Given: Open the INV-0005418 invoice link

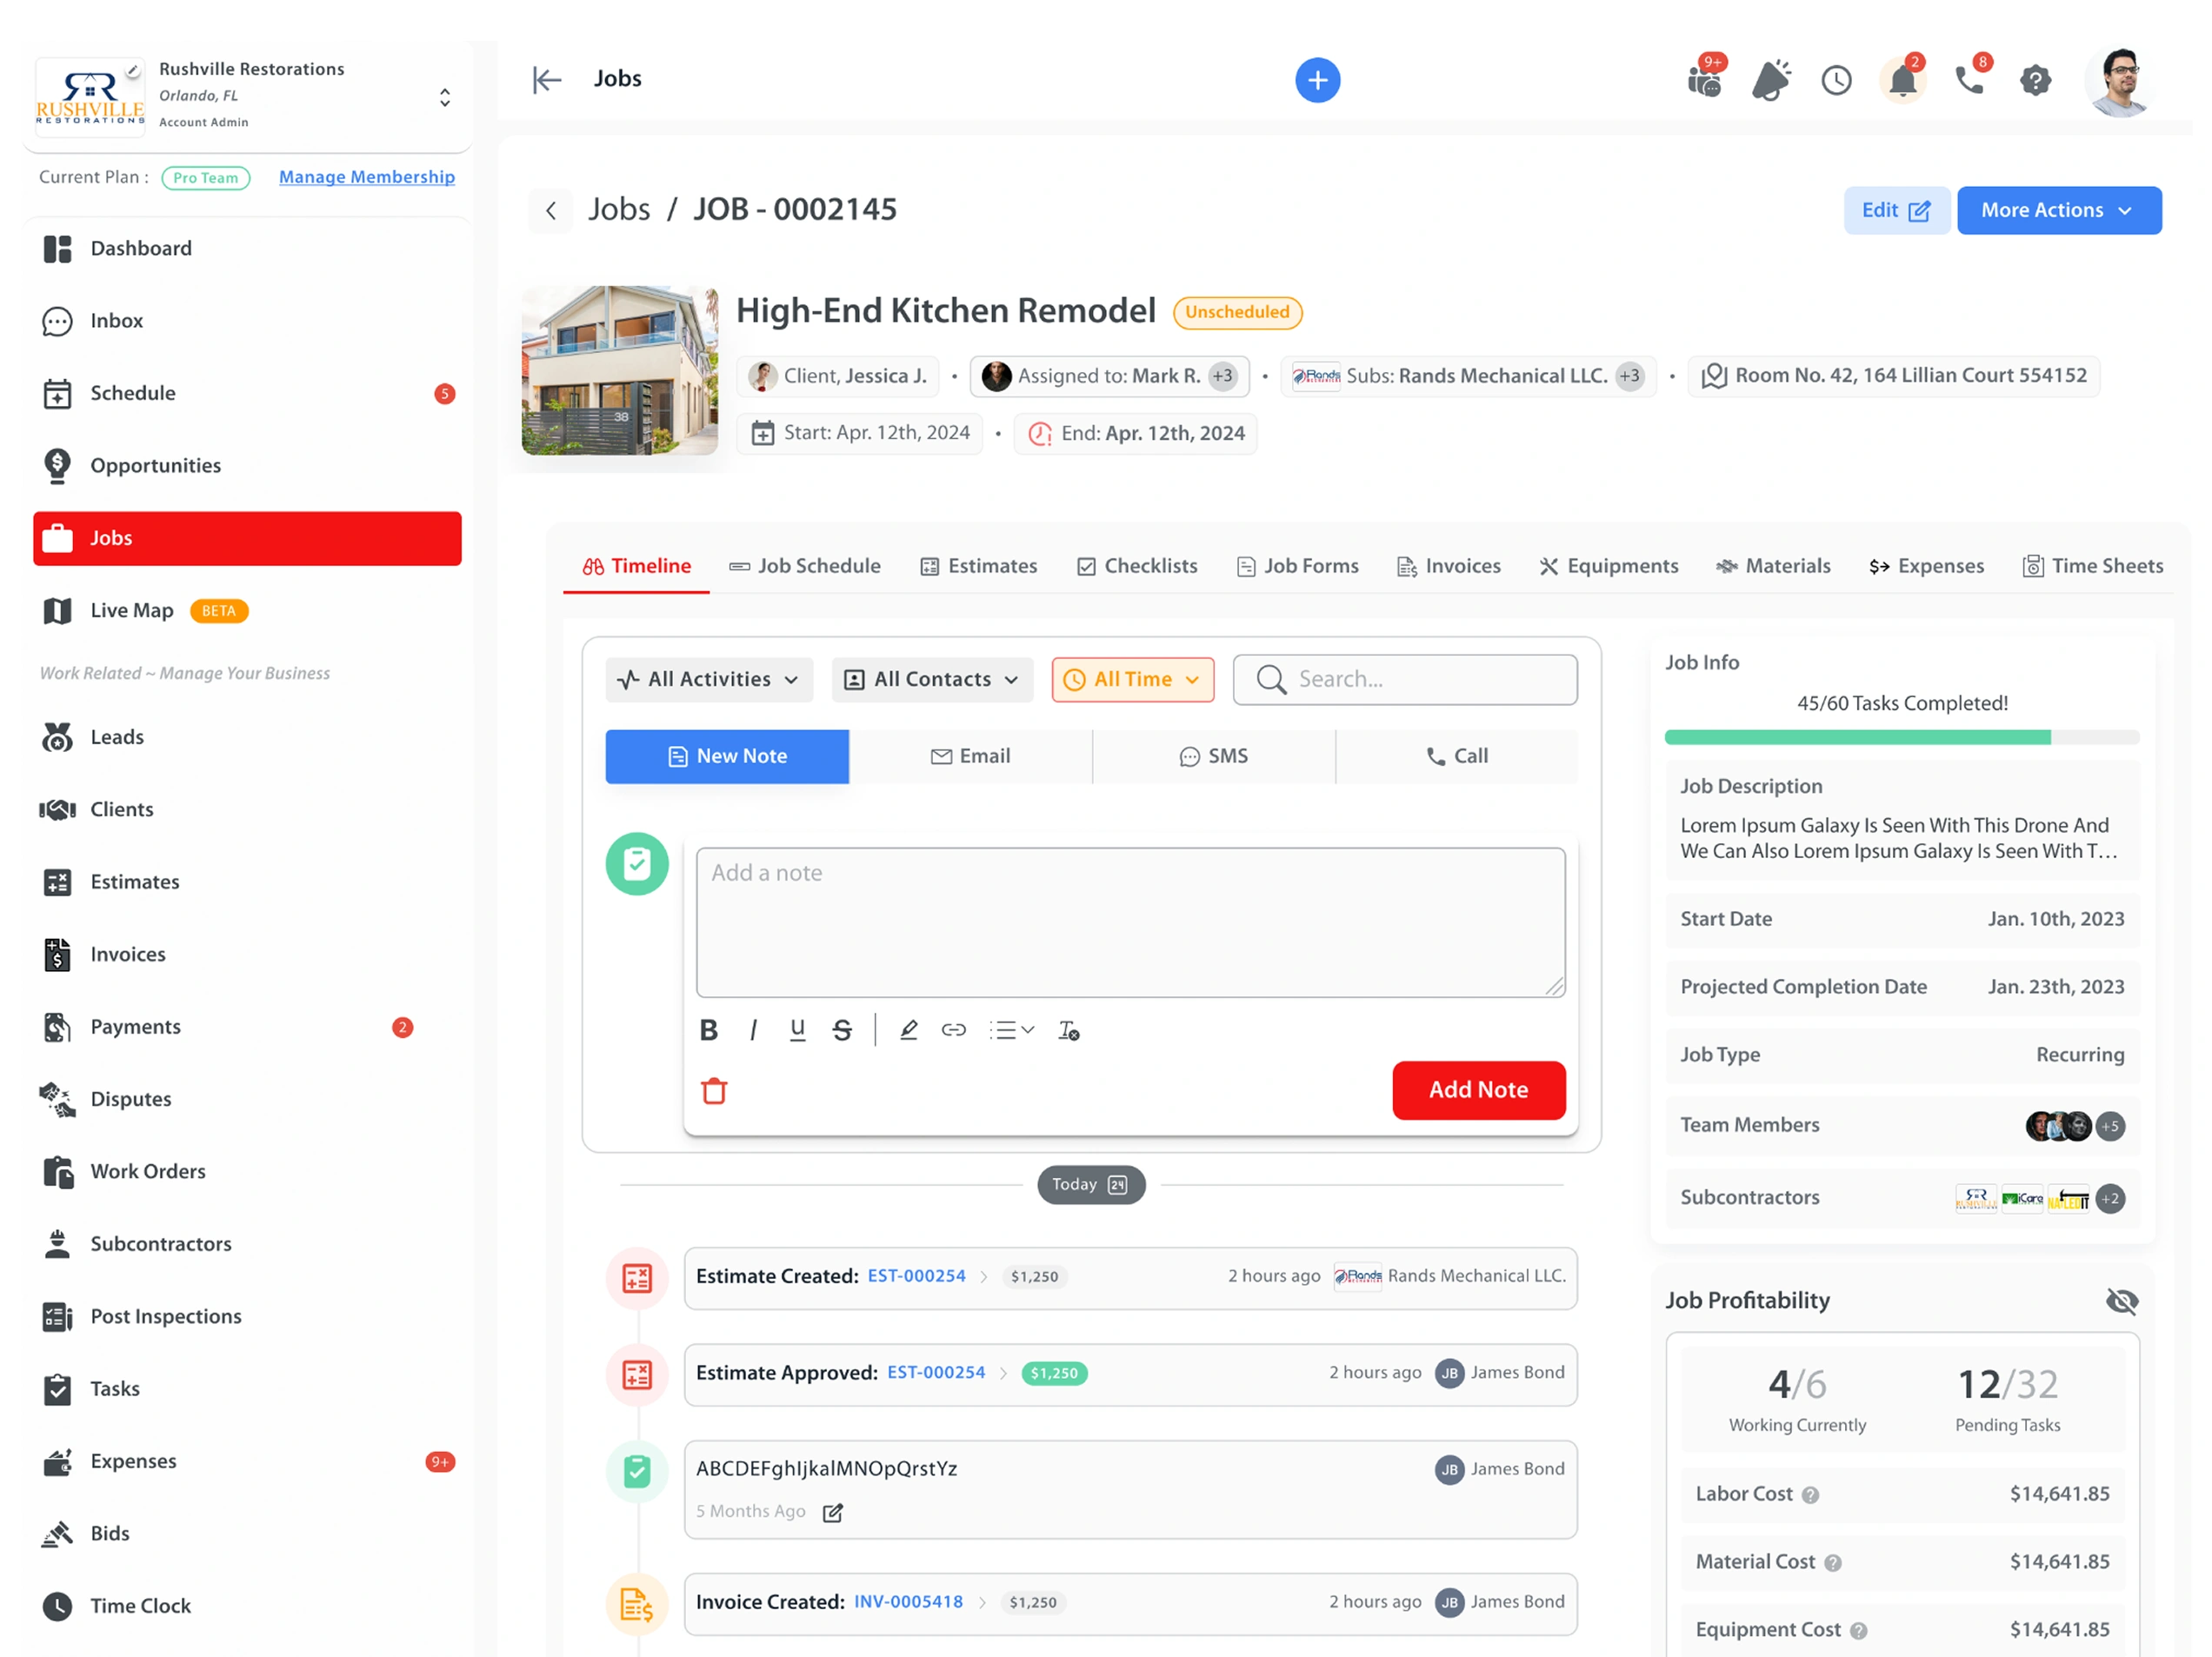Looking at the screenshot, I should coord(908,1602).
